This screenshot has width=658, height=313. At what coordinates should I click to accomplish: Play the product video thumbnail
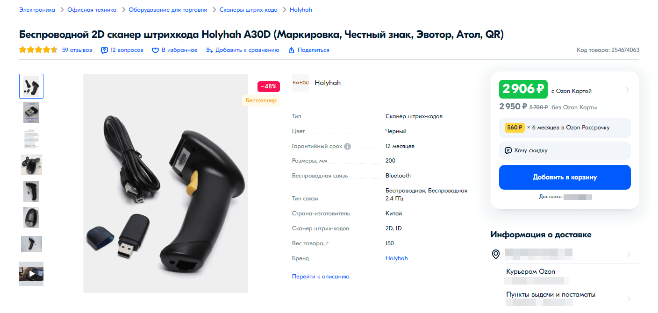(31, 274)
